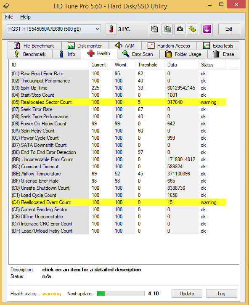The image size is (249, 305).
Task: Click the 917640 data value
Action: pyautogui.click(x=175, y=102)
